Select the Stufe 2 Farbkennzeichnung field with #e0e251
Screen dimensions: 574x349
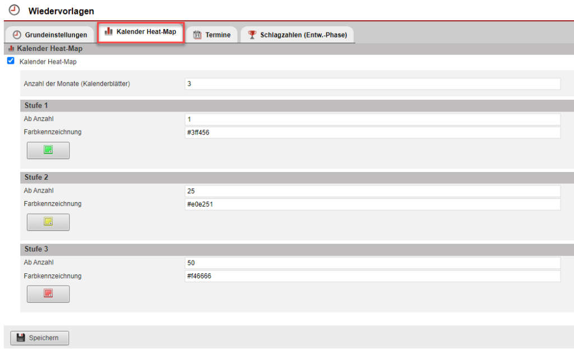tap(372, 204)
